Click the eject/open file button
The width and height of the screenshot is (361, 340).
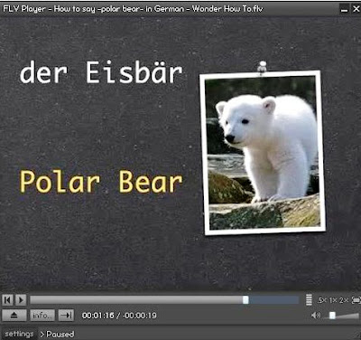pos(14,316)
